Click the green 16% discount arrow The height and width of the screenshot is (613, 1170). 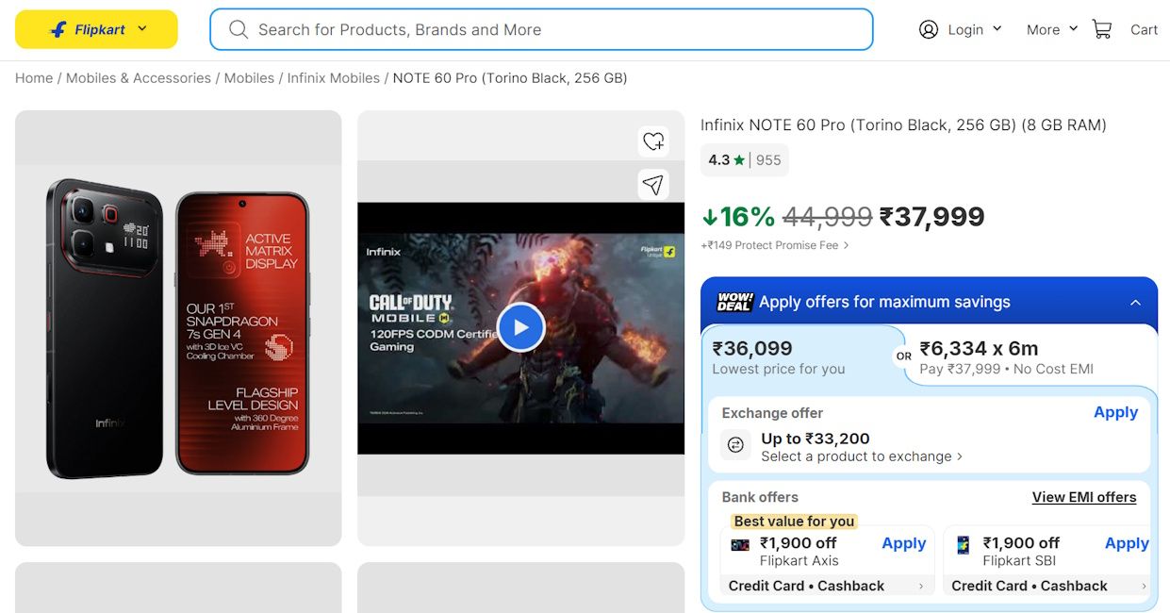pos(710,217)
